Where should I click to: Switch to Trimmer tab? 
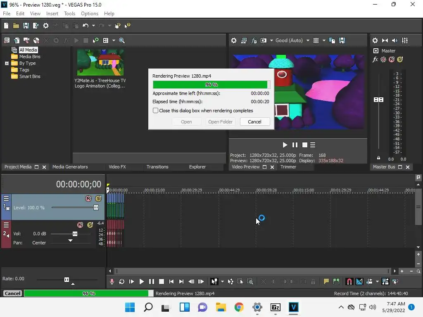pyautogui.click(x=288, y=167)
